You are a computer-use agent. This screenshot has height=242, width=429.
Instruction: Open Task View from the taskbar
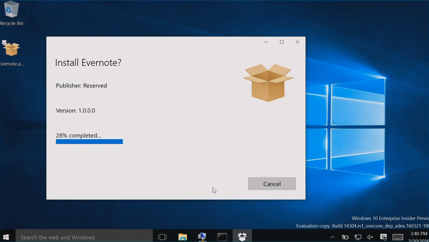[x=162, y=236]
